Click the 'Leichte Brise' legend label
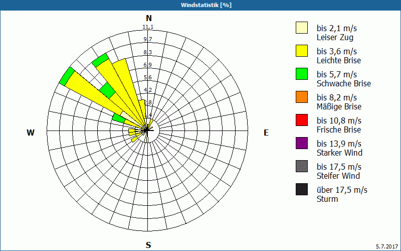This screenshot has width=401, height=251. pyautogui.click(x=339, y=60)
